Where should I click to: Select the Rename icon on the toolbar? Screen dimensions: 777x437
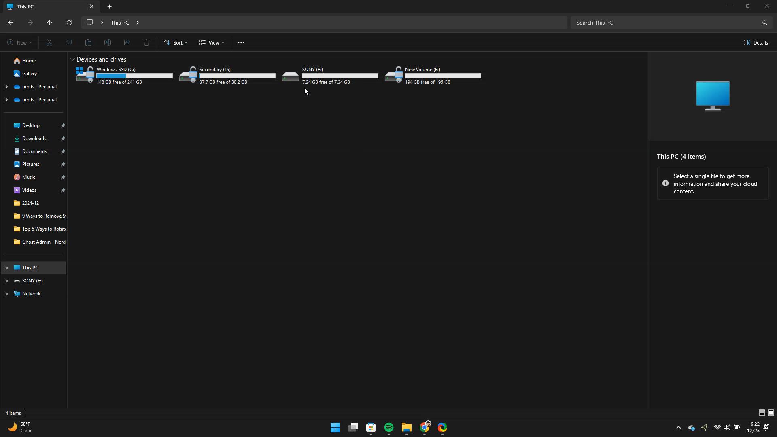point(108,42)
